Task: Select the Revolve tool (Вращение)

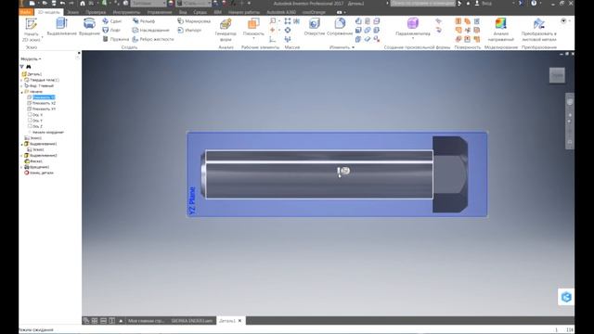Action: click(x=89, y=27)
